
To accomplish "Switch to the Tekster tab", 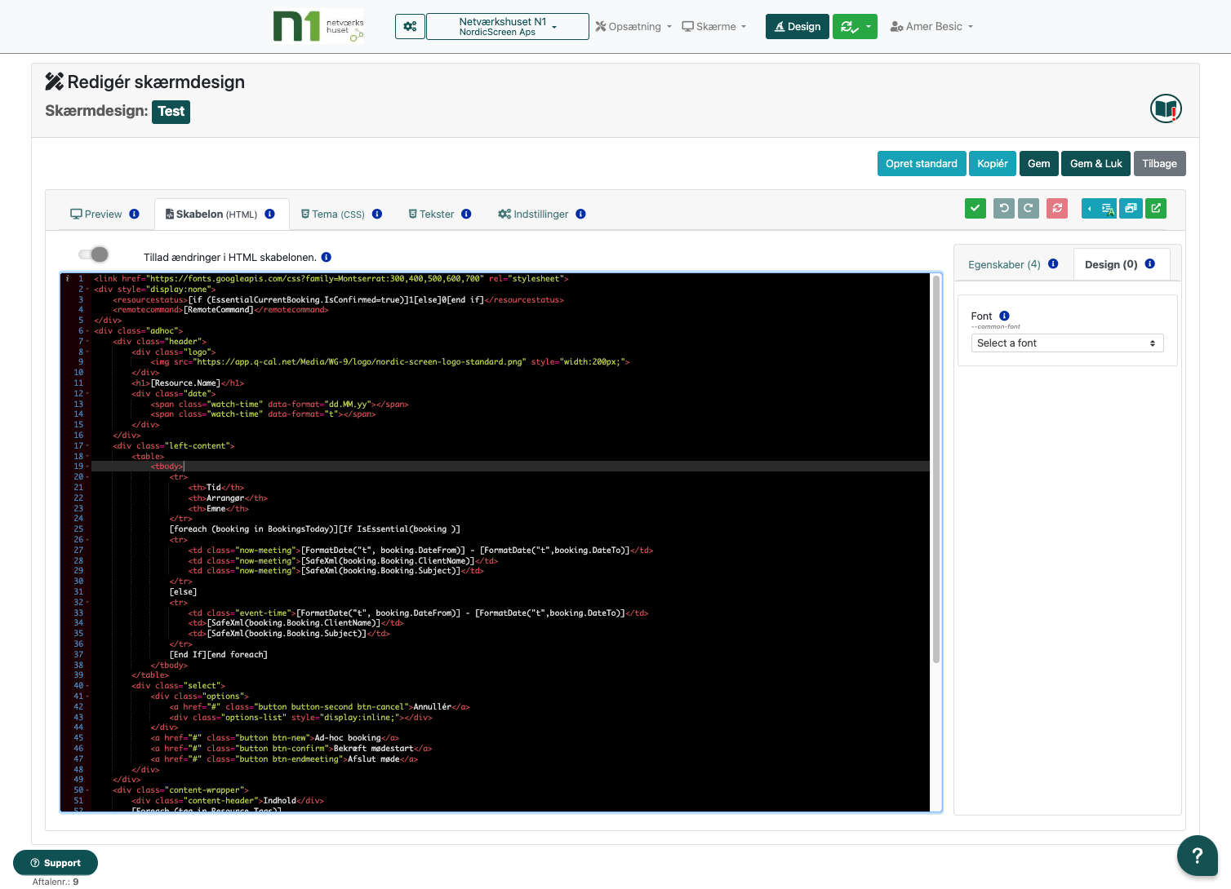I will 432,214.
